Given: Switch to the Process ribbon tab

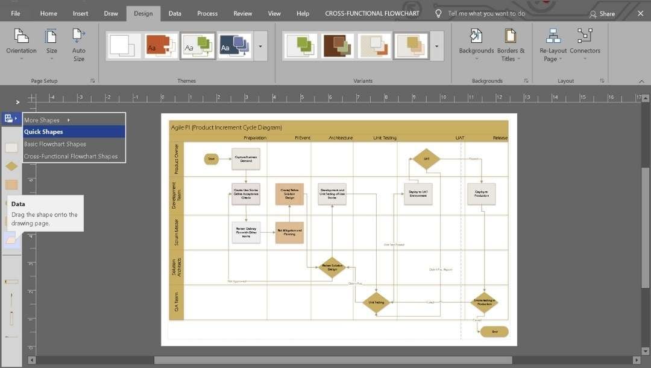Looking at the screenshot, I should tap(207, 13).
